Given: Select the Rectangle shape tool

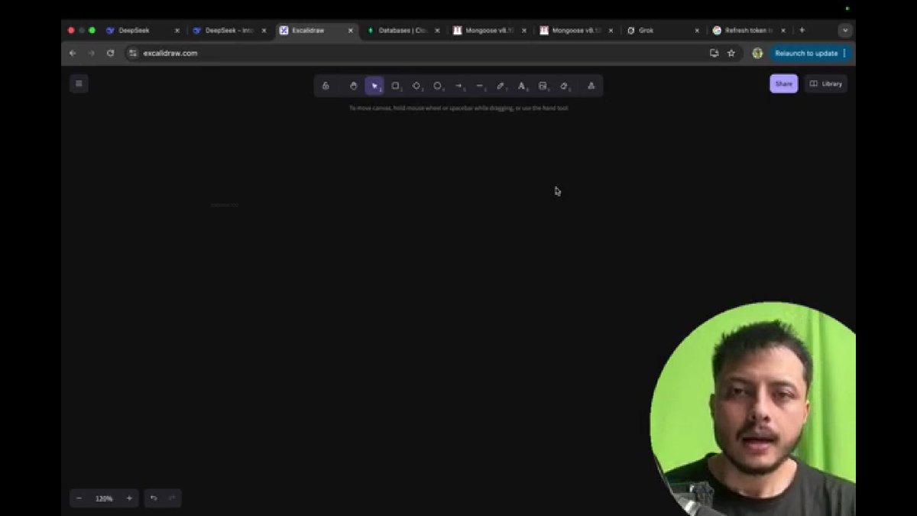Looking at the screenshot, I should (x=396, y=86).
